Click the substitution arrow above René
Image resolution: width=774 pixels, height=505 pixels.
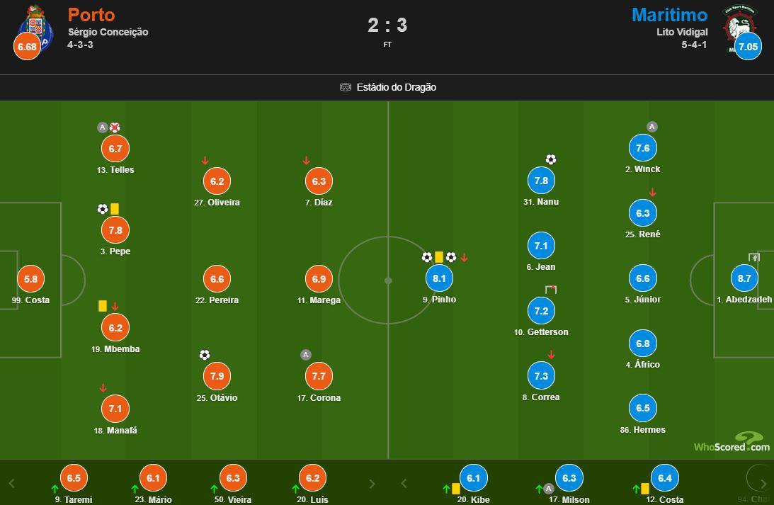652,193
